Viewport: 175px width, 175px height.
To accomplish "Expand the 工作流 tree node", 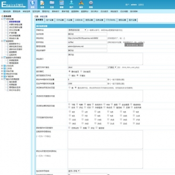I will 2,69.
